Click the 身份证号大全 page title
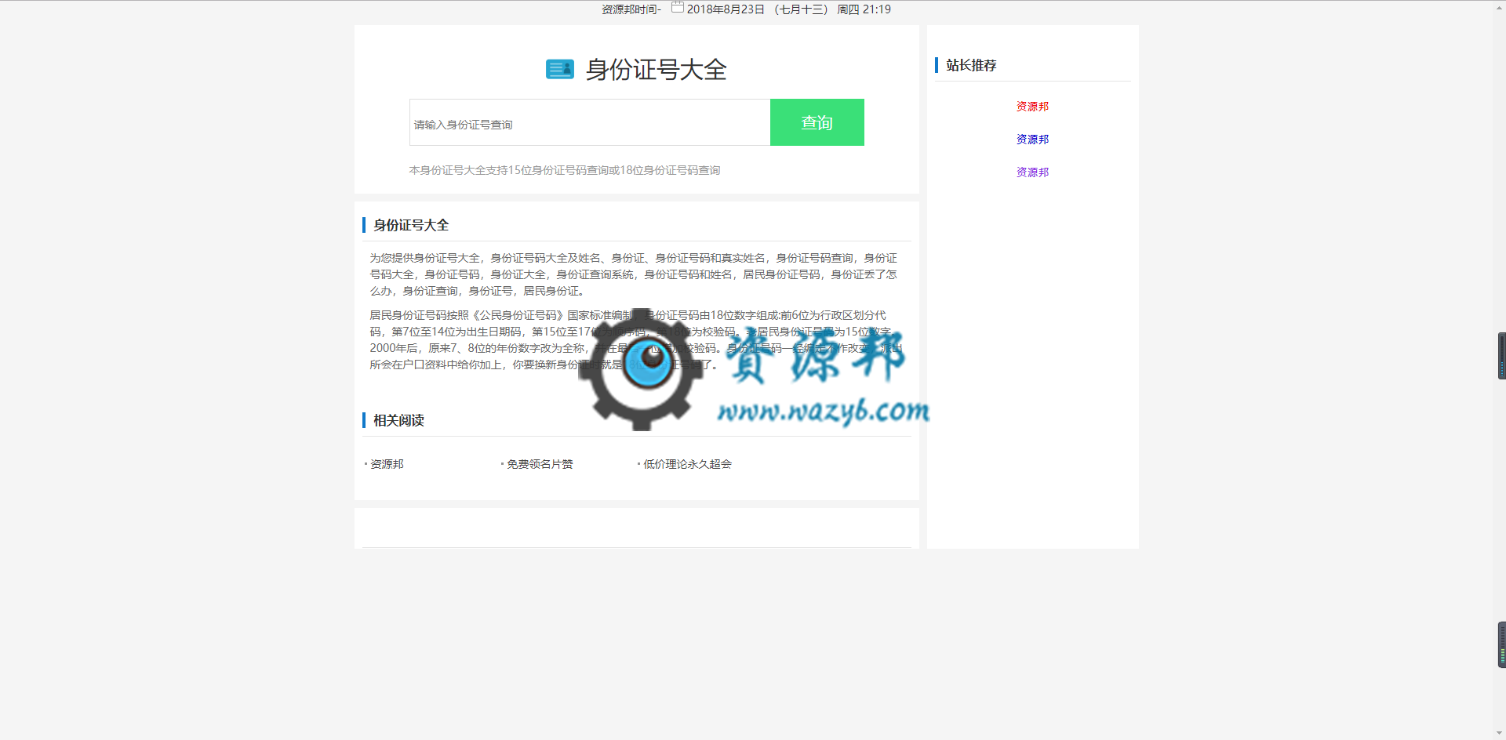This screenshot has height=740, width=1506. pyautogui.click(x=657, y=70)
